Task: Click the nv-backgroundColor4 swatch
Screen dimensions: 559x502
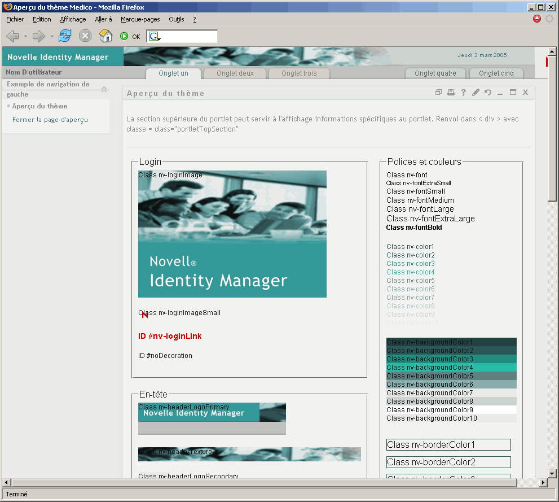Action: click(451, 368)
